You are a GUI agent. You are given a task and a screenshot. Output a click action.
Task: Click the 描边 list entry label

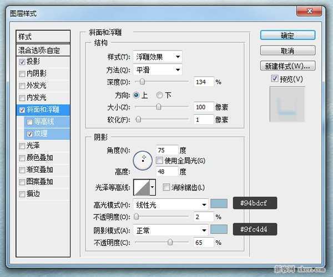(33, 194)
